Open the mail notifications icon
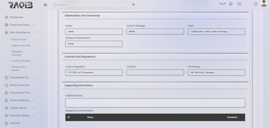Screen dimensions: 270x128 239,4
